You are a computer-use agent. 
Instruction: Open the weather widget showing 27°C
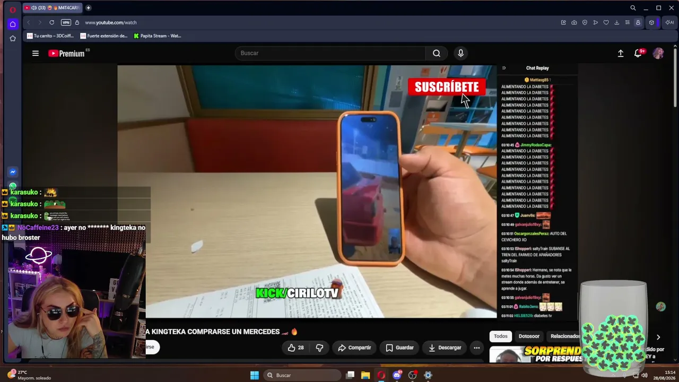coord(29,375)
